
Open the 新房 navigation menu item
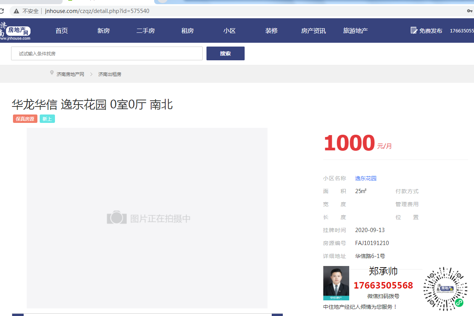[103, 31]
